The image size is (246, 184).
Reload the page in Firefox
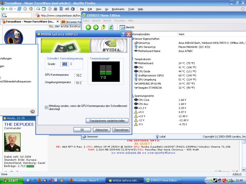[19, 9]
